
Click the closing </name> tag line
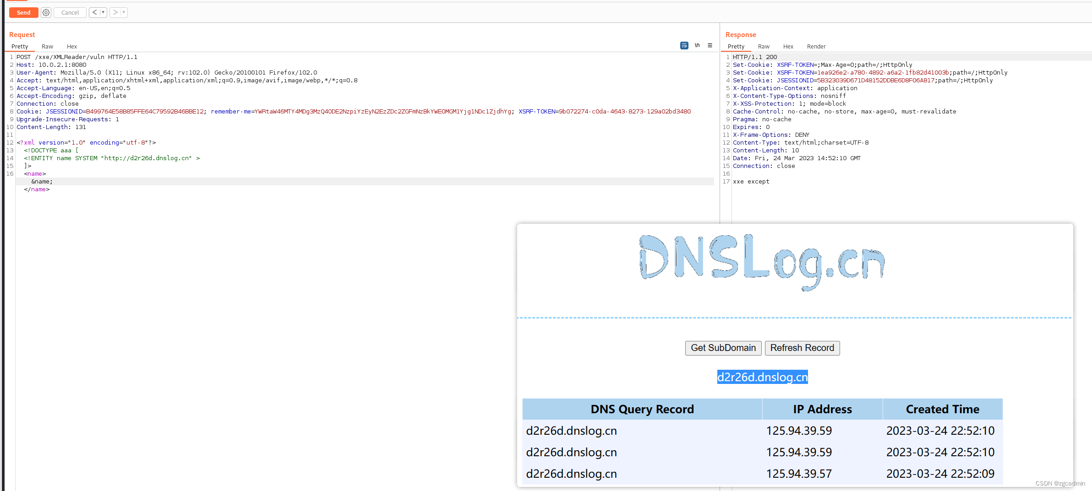pos(37,189)
